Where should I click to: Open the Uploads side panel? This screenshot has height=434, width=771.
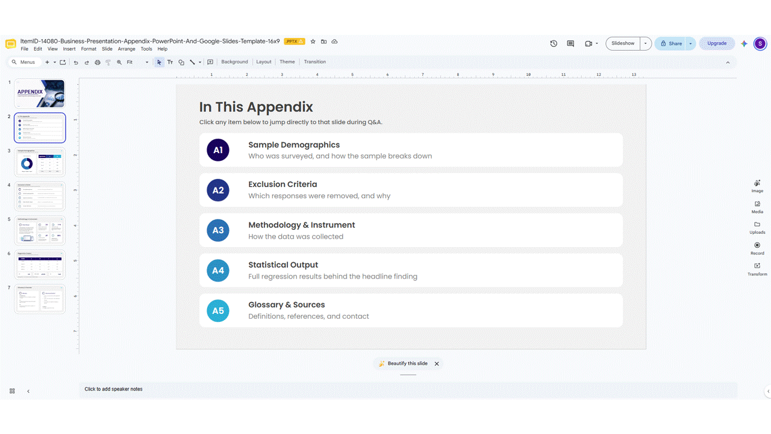pos(757,227)
